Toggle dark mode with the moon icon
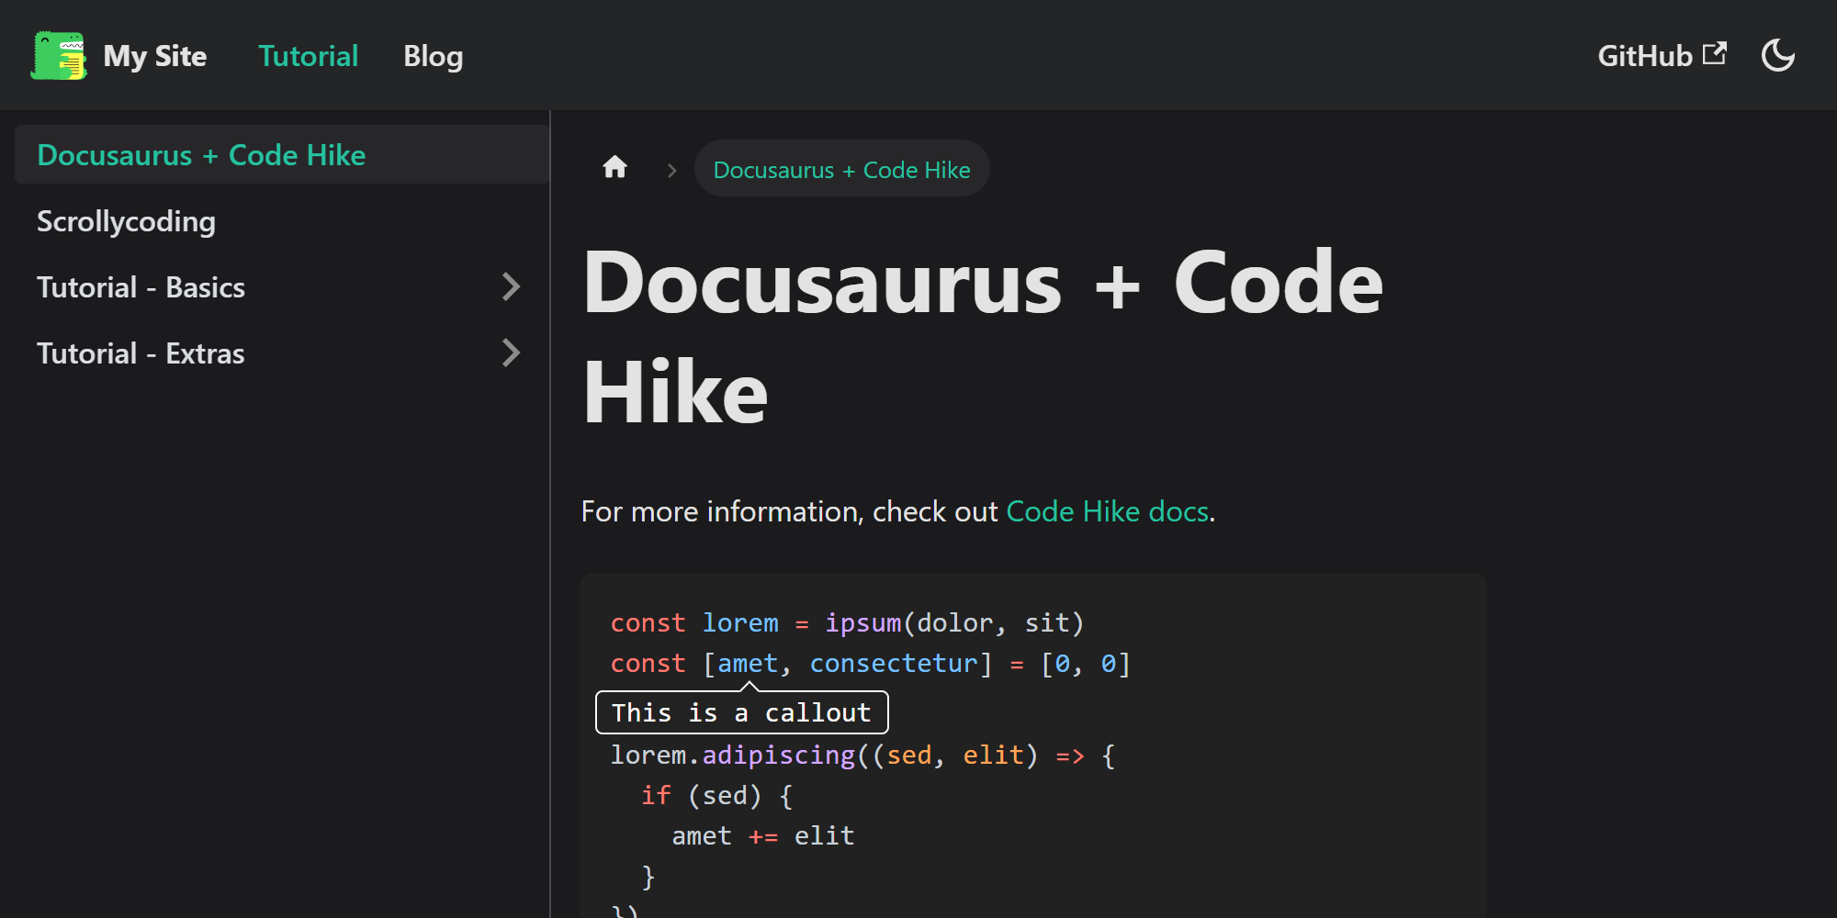This screenshot has height=918, width=1837. 1777,56
